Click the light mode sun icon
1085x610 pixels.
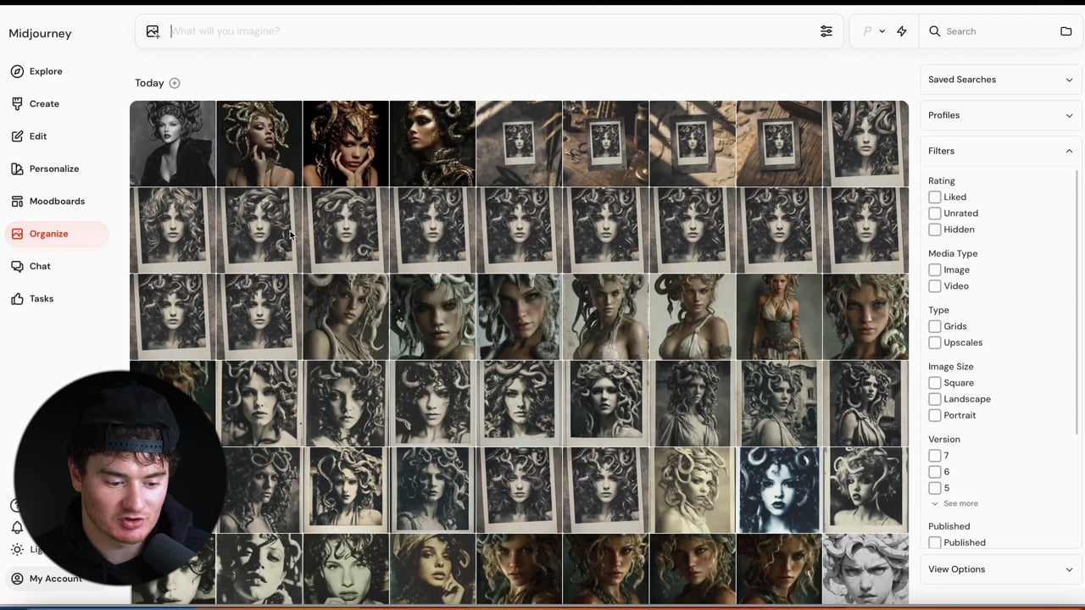(17, 549)
